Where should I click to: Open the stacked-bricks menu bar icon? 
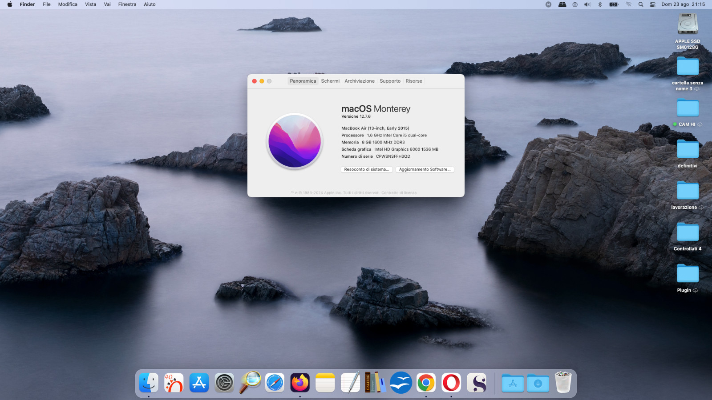(562, 4)
